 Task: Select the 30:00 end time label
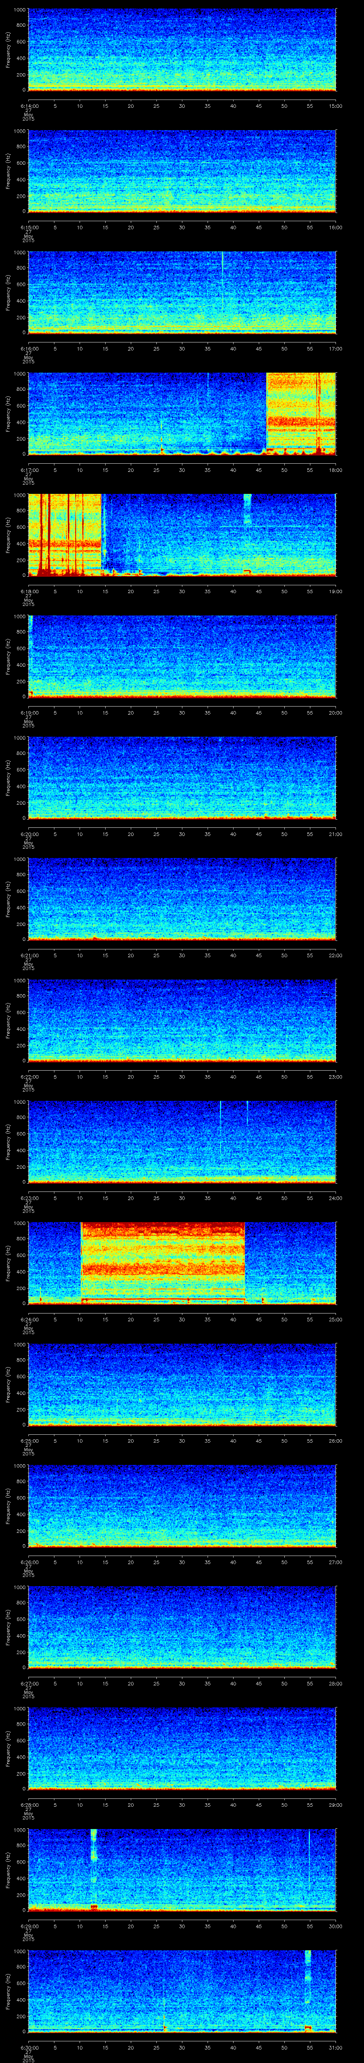(336, 1926)
